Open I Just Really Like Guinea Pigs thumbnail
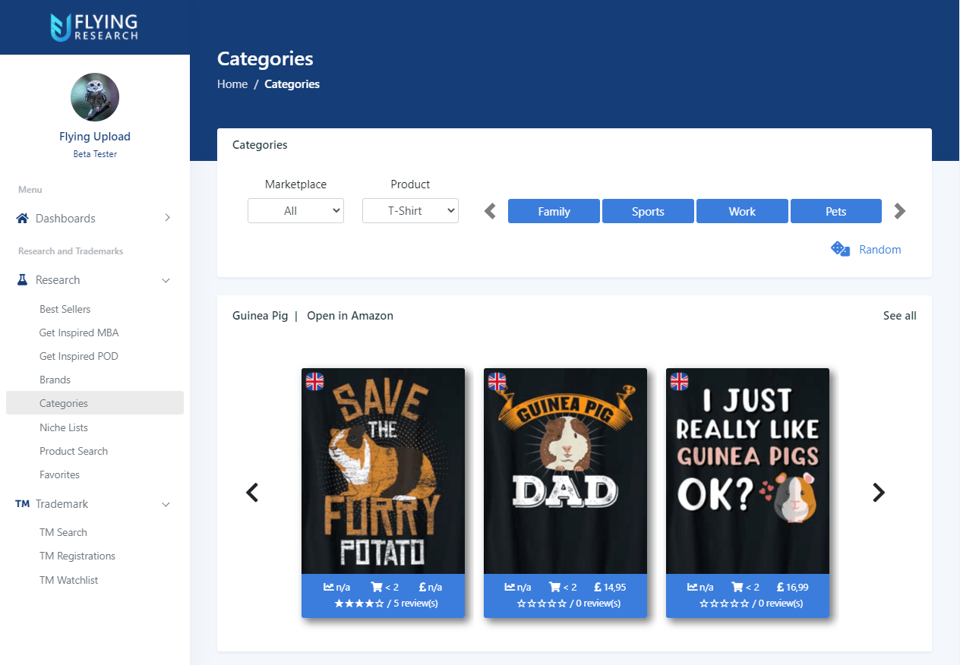Screen dimensions: 960x665 (747, 471)
